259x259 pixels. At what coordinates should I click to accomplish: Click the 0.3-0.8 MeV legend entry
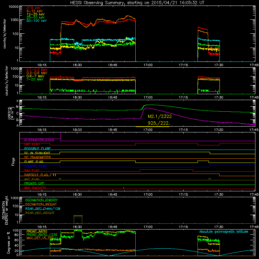click(x=37, y=73)
